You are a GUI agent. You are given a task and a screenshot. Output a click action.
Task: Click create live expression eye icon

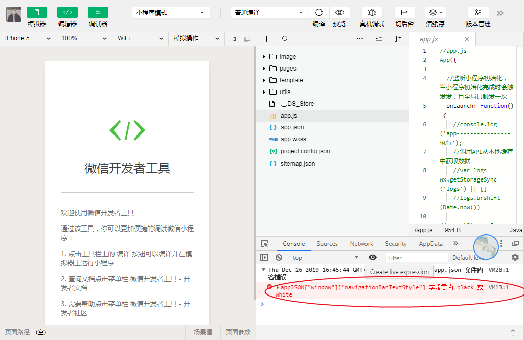(x=373, y=257)
